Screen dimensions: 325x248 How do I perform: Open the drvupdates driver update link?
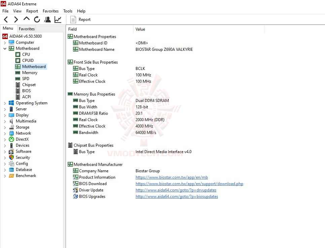point(176,190)
